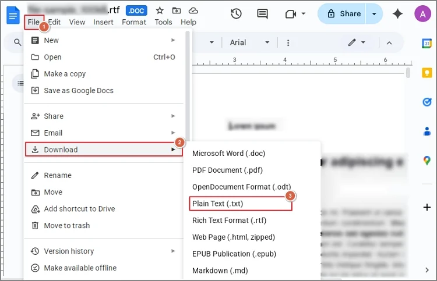This screenshot has height=281, width=437.
Task: Open Google Calendar in side panel
Action: click(x=427, y=44)
